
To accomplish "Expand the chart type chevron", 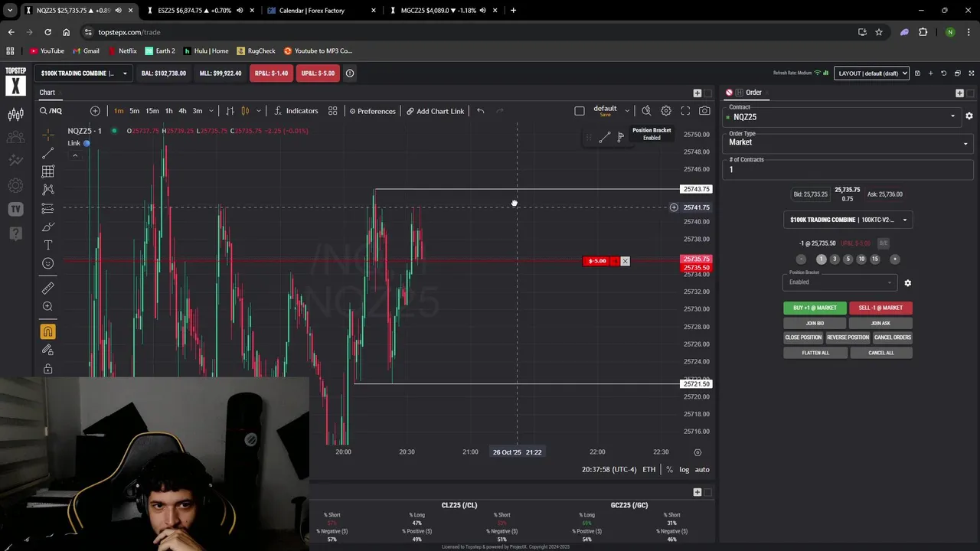I will coord(258,111).
